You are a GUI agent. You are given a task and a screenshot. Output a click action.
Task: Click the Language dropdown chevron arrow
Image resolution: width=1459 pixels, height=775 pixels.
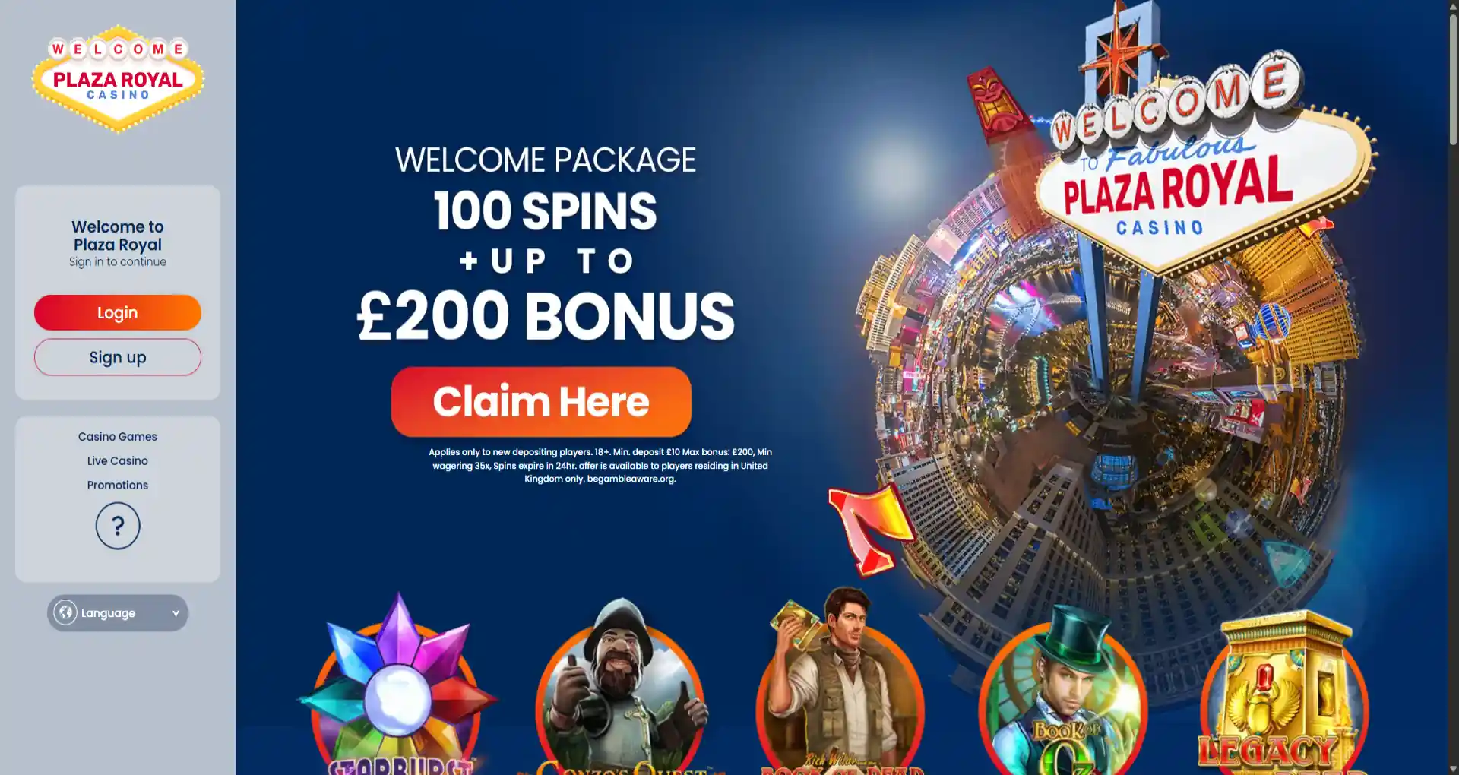(x=176, y=613)
